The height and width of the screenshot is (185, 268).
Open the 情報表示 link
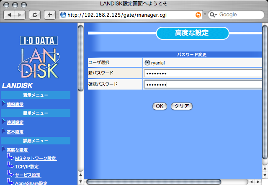click(15, 105)
